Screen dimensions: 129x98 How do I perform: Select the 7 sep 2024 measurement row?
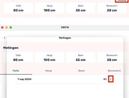point(65,79)
